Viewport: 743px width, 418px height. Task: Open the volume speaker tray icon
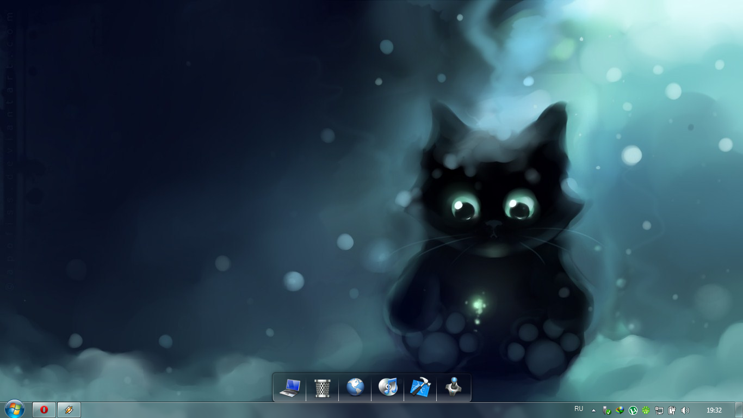685,410
